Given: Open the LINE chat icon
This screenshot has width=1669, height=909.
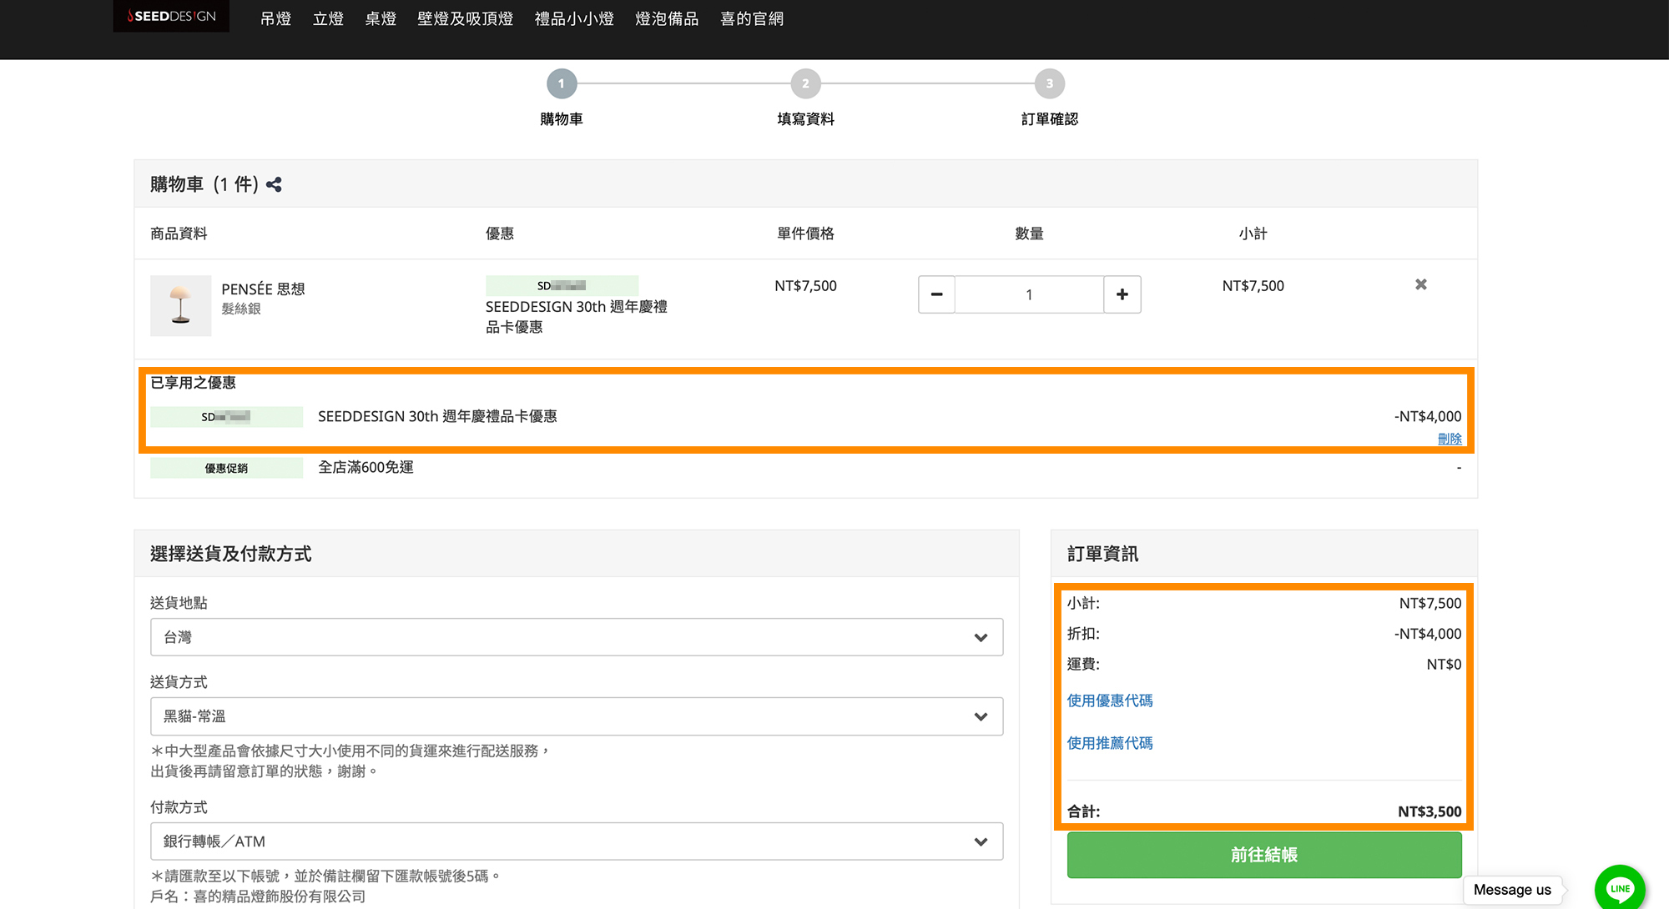Looking at the screenshot, I should coord(1619,887).
